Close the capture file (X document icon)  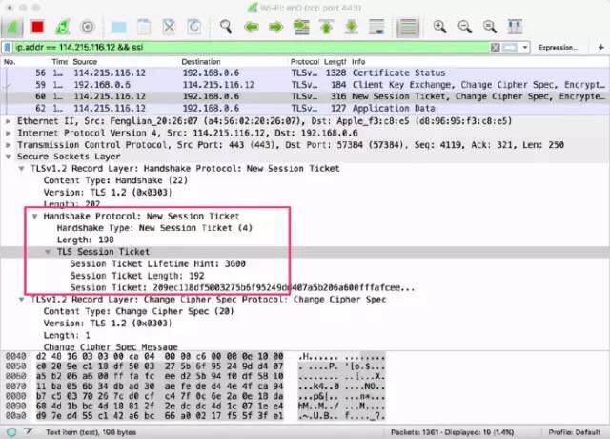(169, 27)
